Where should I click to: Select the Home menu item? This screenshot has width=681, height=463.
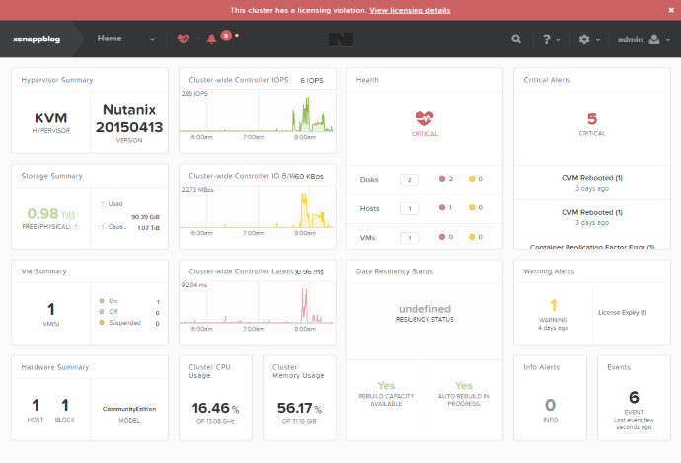pyautogui.click(x=110, y=39)
